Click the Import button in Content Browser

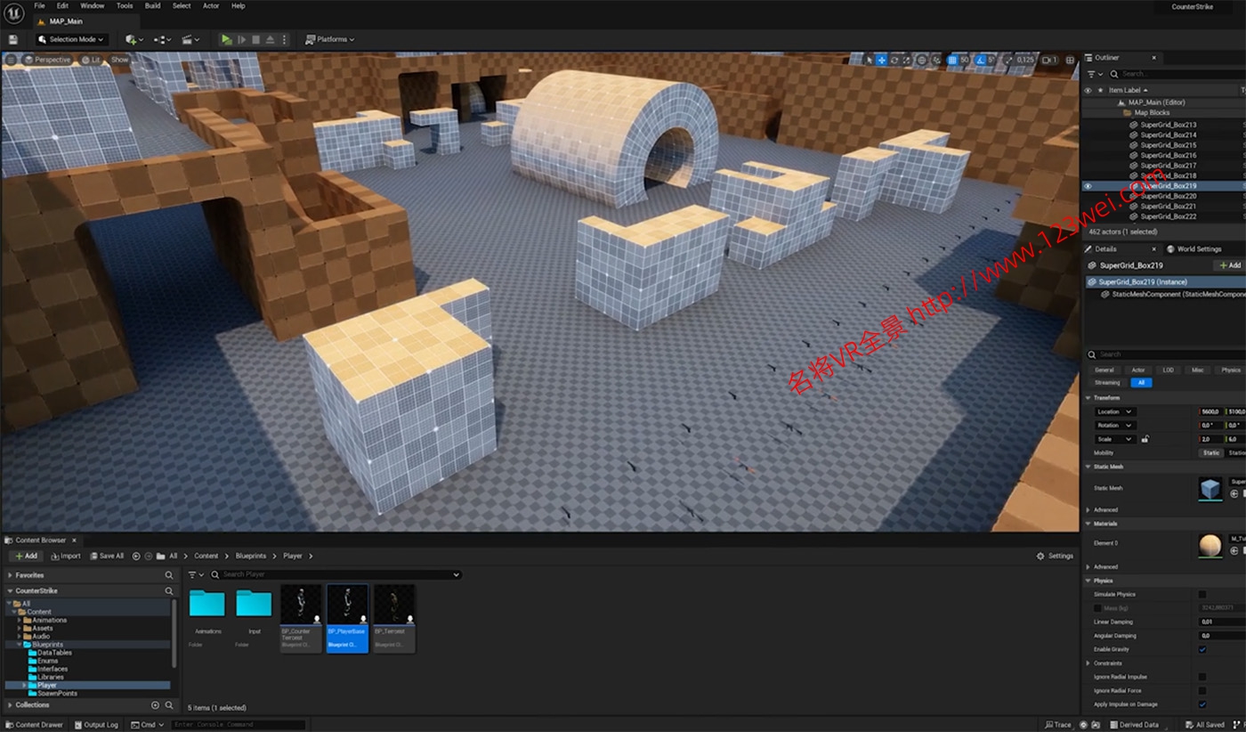(x=65, y=556)
